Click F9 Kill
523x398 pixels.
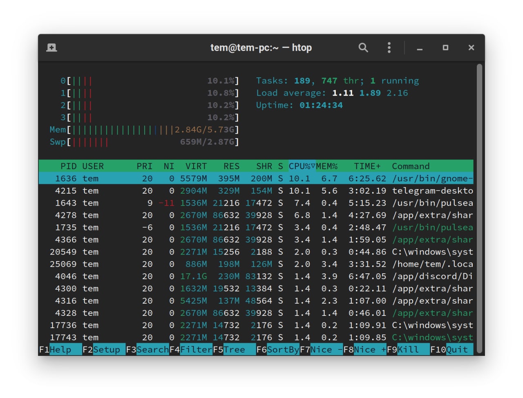pos(409,350)
